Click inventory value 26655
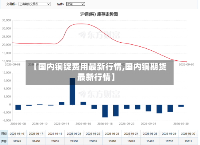 55,141
